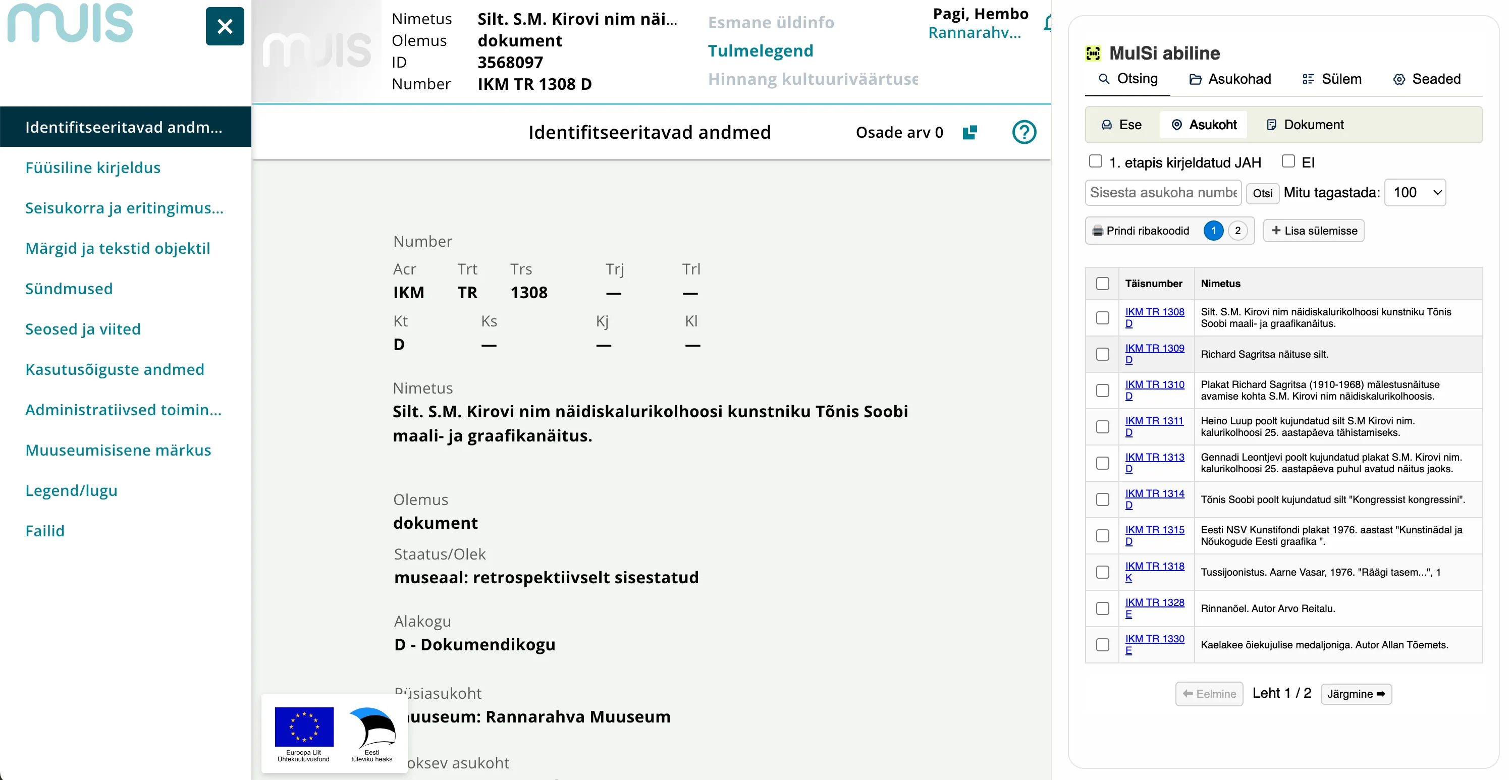
Task: Click the MuISi abiline logo icon
Action: click(1093, 53)
